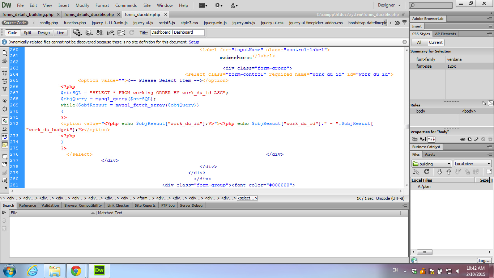This screenshot has width=494, height=278.
Task: Open style3.css related file
Action: [189, 23]
